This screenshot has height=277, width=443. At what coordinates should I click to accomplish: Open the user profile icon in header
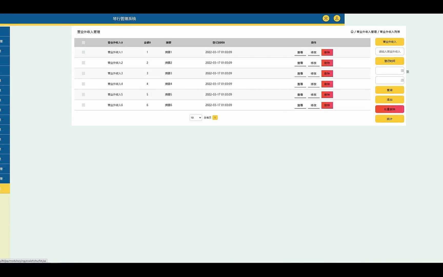click(x=337, y=18)
